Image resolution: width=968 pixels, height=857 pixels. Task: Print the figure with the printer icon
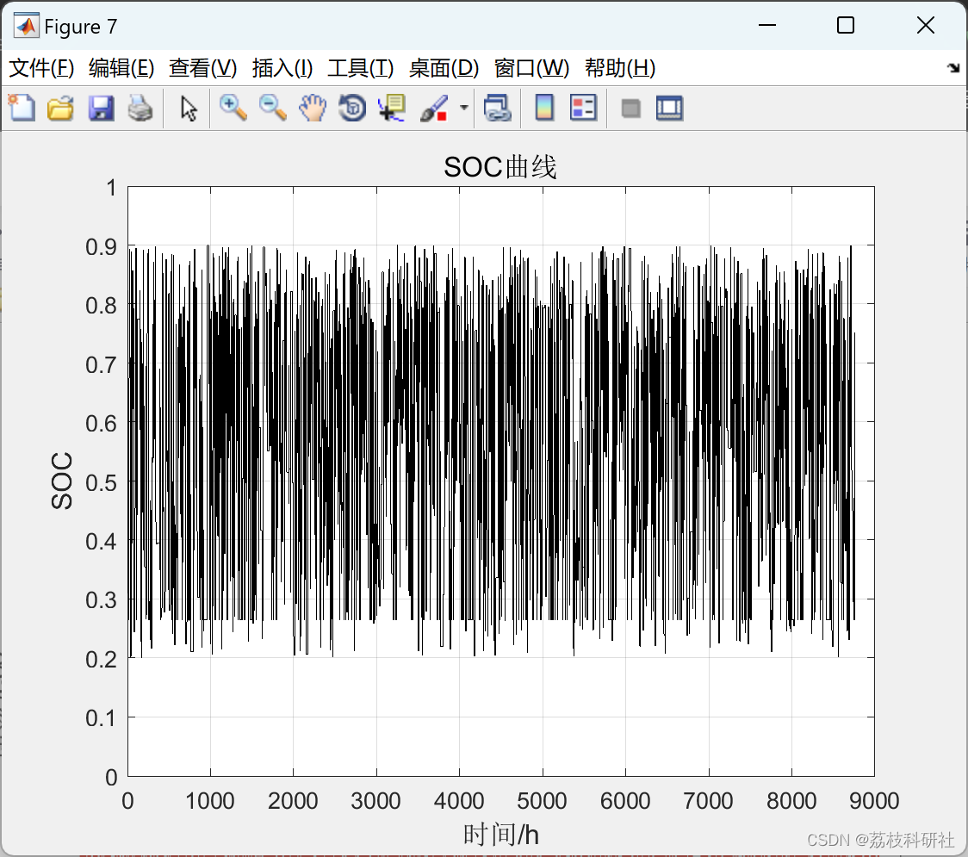click(140, 108)
